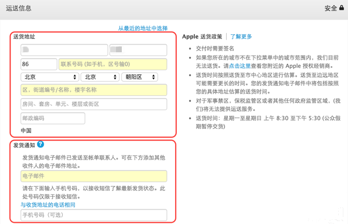The image size is (348, 224).
Task: Click the 区，街道编号/名称 address field
Action: (94, 90)
